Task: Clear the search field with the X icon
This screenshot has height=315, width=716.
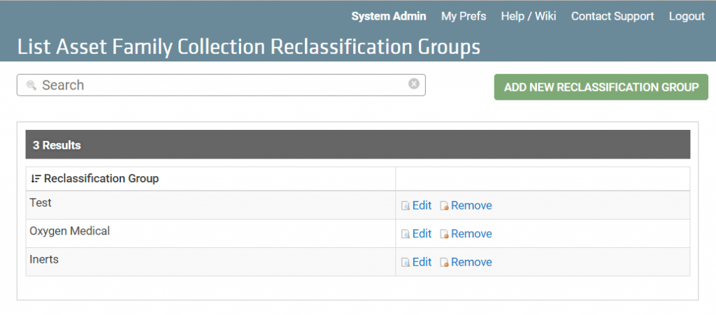Action: coord(414,84)
